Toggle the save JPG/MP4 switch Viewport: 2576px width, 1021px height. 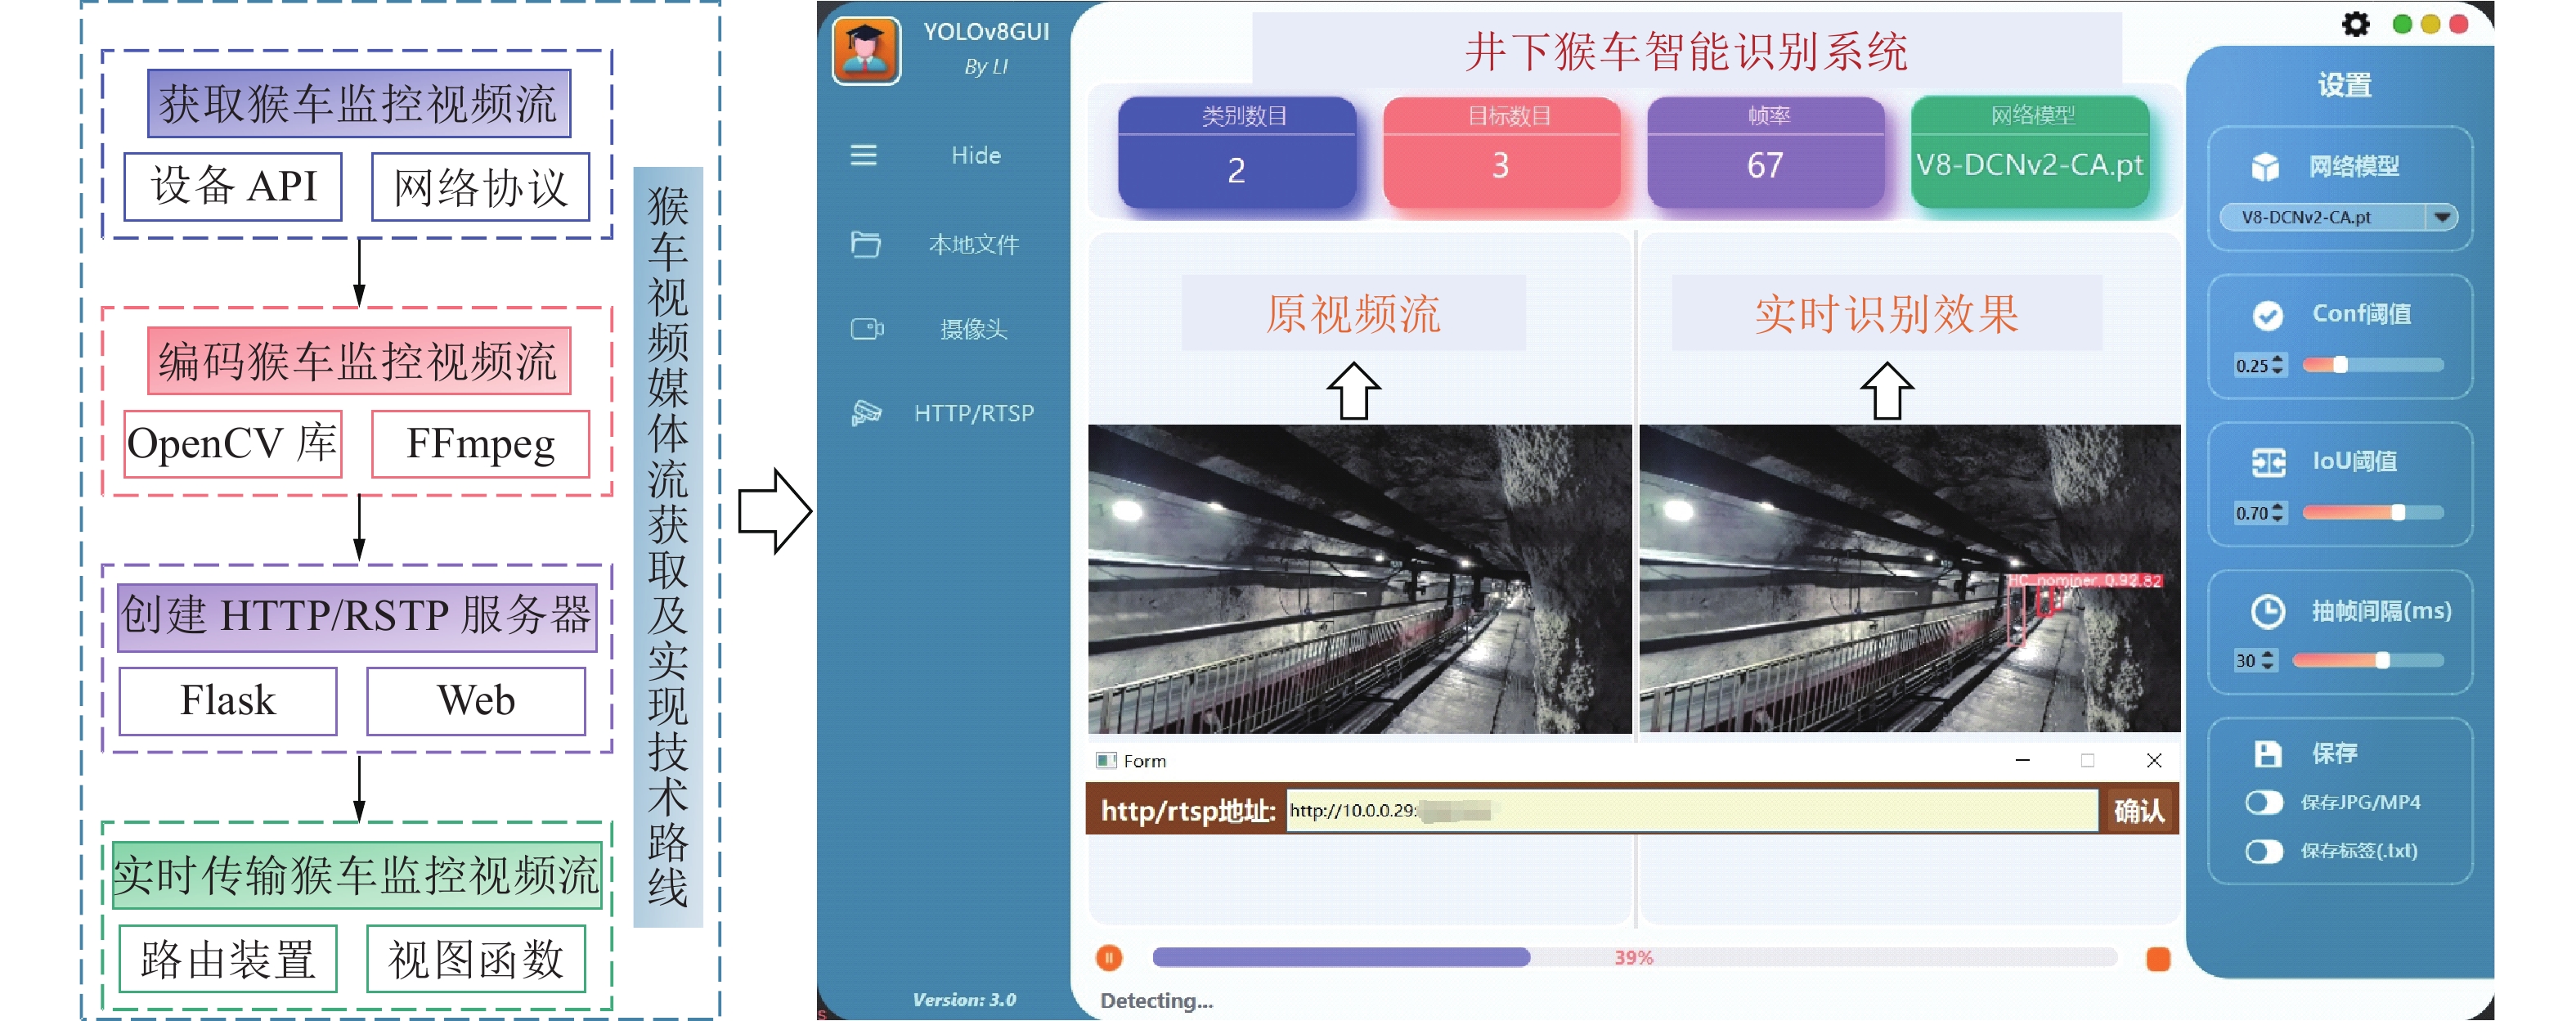coord(2264,802)
